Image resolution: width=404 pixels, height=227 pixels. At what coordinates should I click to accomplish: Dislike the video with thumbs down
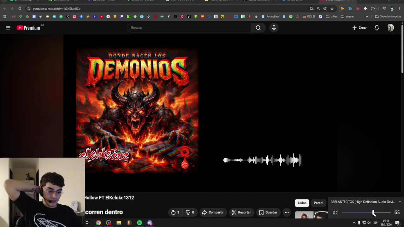[190, 212]
